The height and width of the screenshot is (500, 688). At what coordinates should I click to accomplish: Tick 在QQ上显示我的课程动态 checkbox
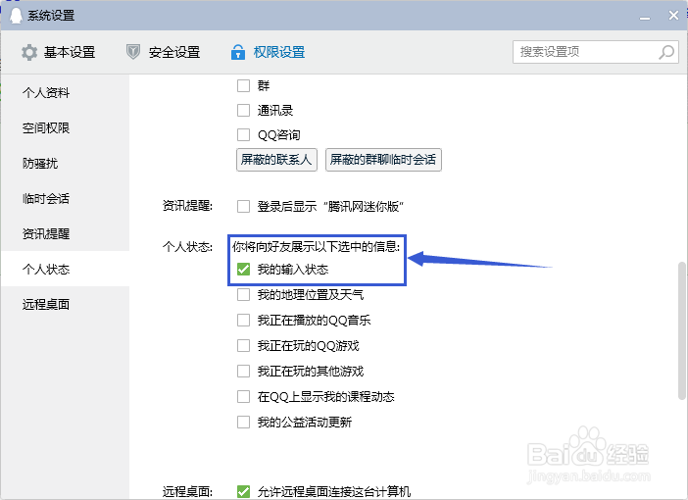(243, 396)
